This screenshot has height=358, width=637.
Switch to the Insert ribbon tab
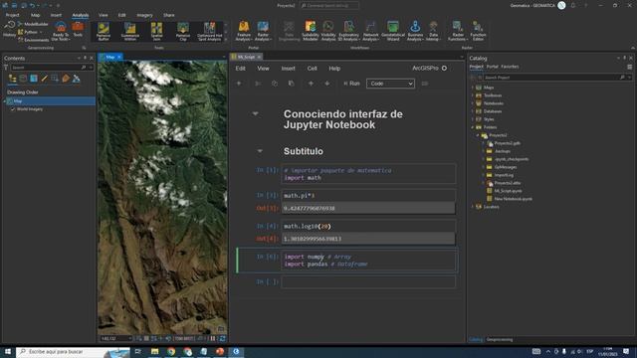pos(56,15)
